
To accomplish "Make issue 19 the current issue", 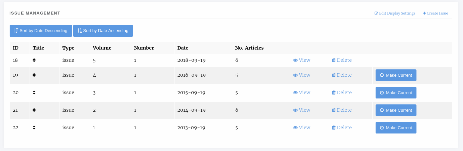I will click(396, 75).
